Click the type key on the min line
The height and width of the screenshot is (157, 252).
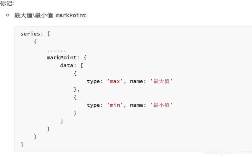93,105
